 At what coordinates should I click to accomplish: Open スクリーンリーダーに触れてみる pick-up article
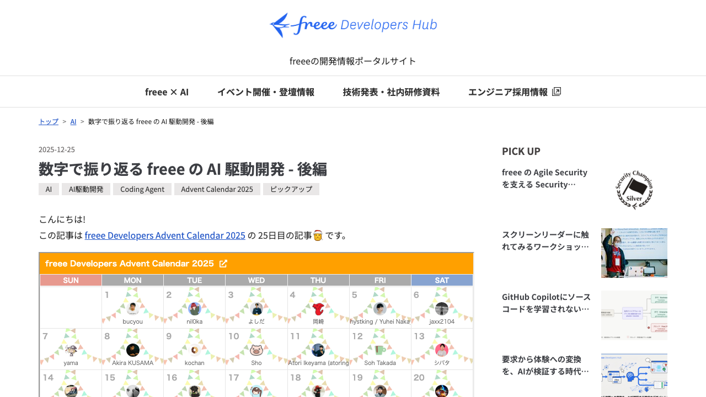click(545, 240)
